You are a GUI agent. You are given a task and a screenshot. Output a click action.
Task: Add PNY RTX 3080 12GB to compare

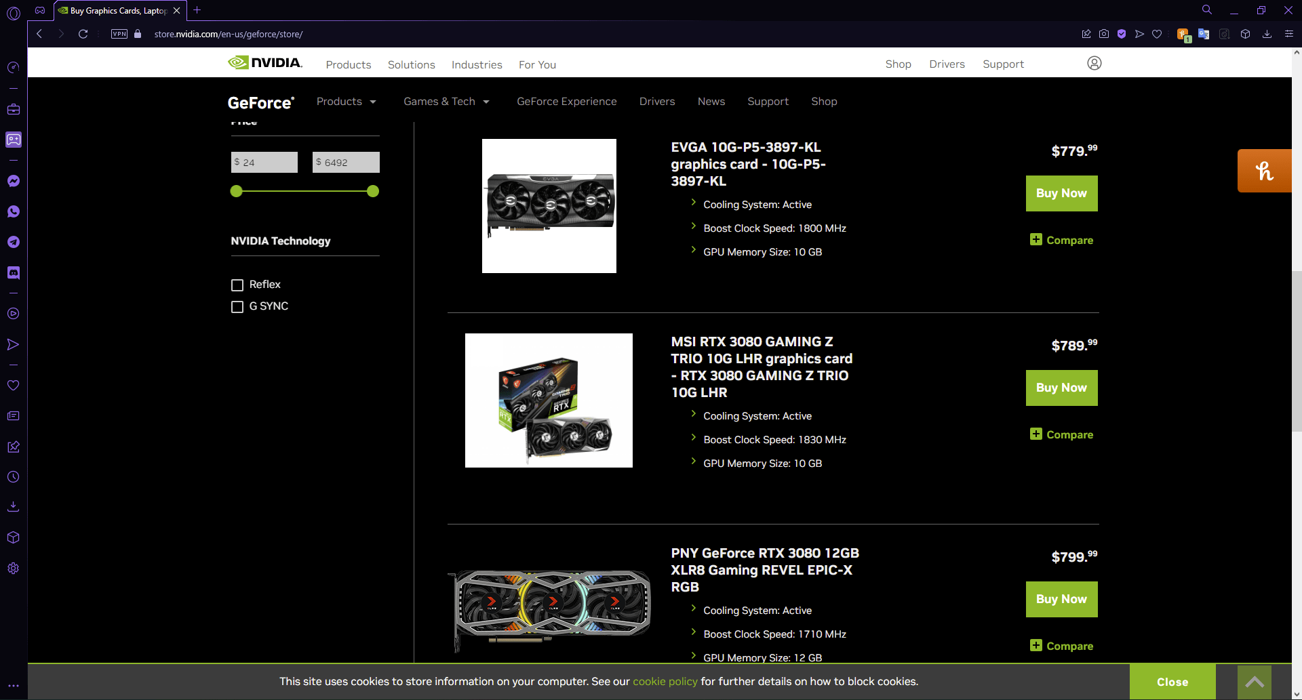(1061, 646)
